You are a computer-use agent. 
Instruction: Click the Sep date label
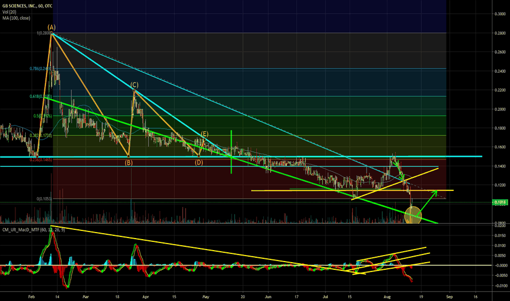click(x=449, y=297)
